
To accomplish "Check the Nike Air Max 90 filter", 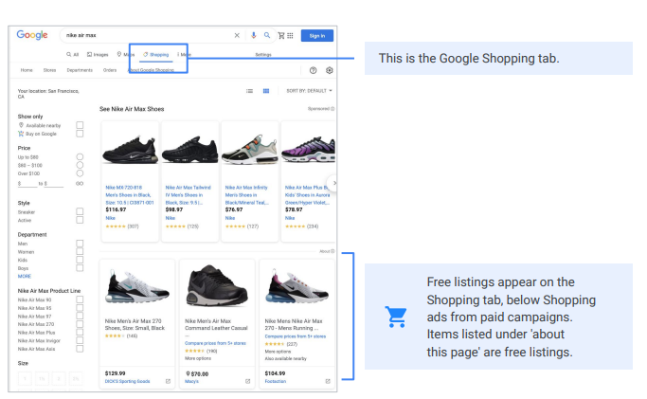I will 80,299.
